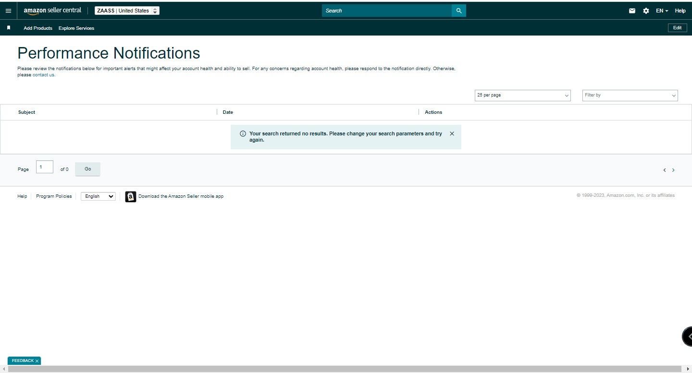Follow the contact us link
The image size is (692, 373).
tap(43, 75)
